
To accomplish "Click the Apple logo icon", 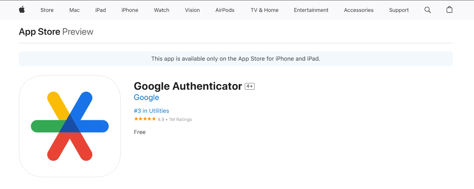I will [x=22, y=10].
